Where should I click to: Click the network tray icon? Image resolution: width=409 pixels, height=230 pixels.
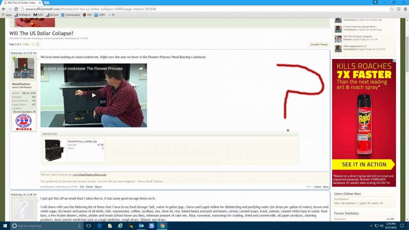376,226
